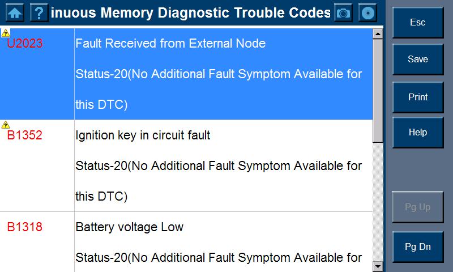Image resolution: width=453 pixels, height=272 pixels.
Task: Open the question mark help icon
Action: click(x=39, y=12)
